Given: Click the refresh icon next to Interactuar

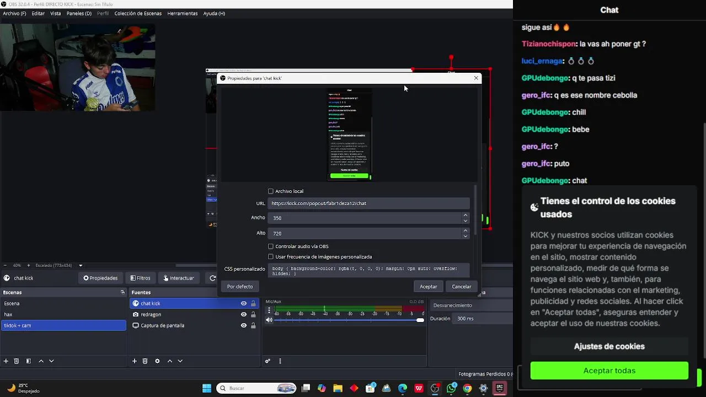Looking at the screenshot, I should (x=212, y=278).
